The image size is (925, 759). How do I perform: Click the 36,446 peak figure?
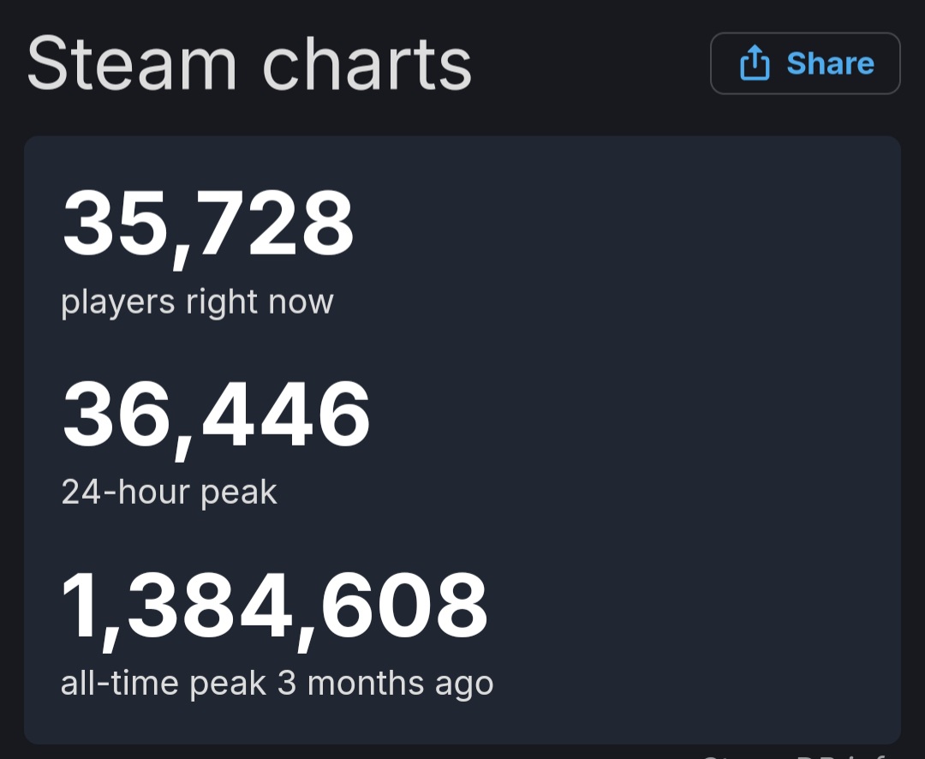point(216,416)
